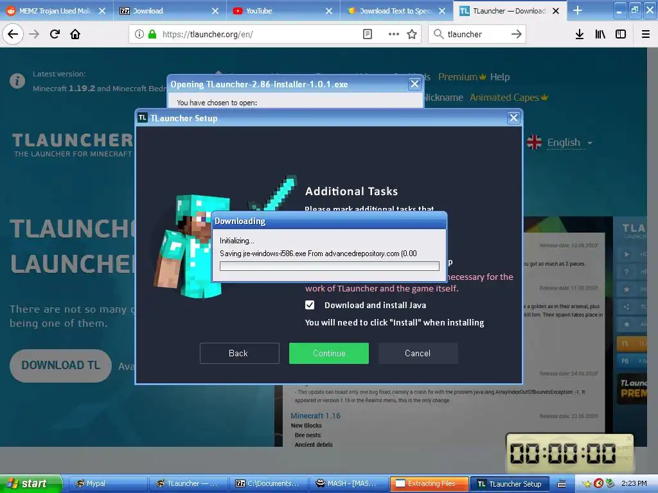Submit search with the arrow in search box
658x493 pixels.
click(x=517, y=34)
